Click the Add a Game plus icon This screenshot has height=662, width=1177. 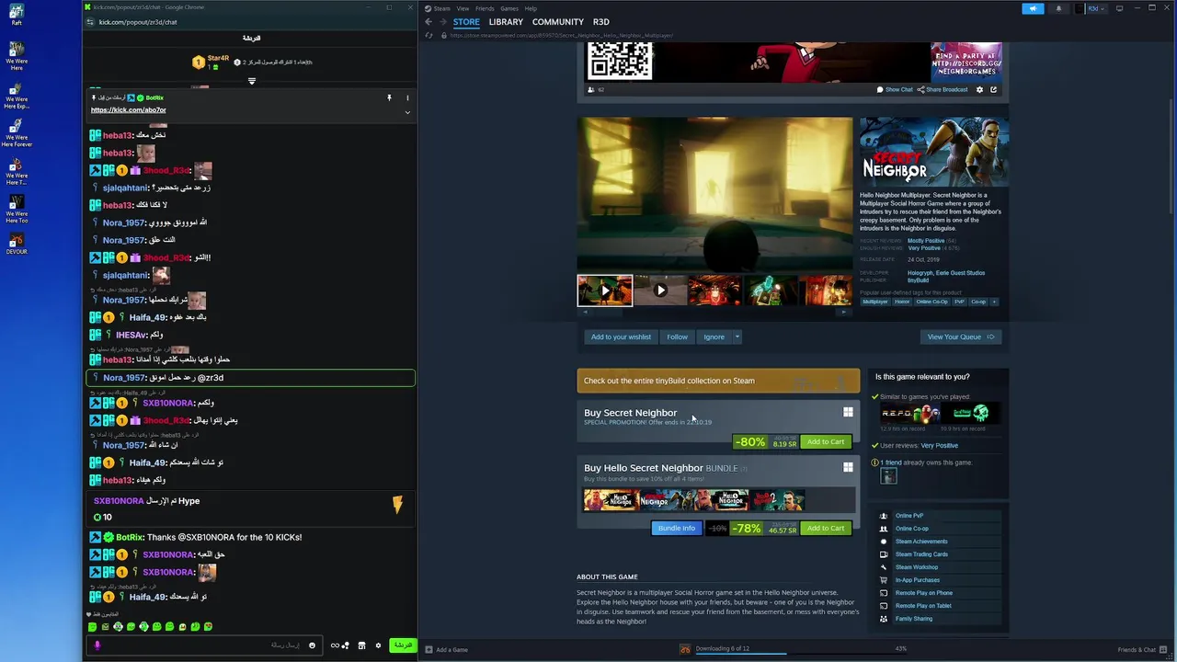click(429, 650)
